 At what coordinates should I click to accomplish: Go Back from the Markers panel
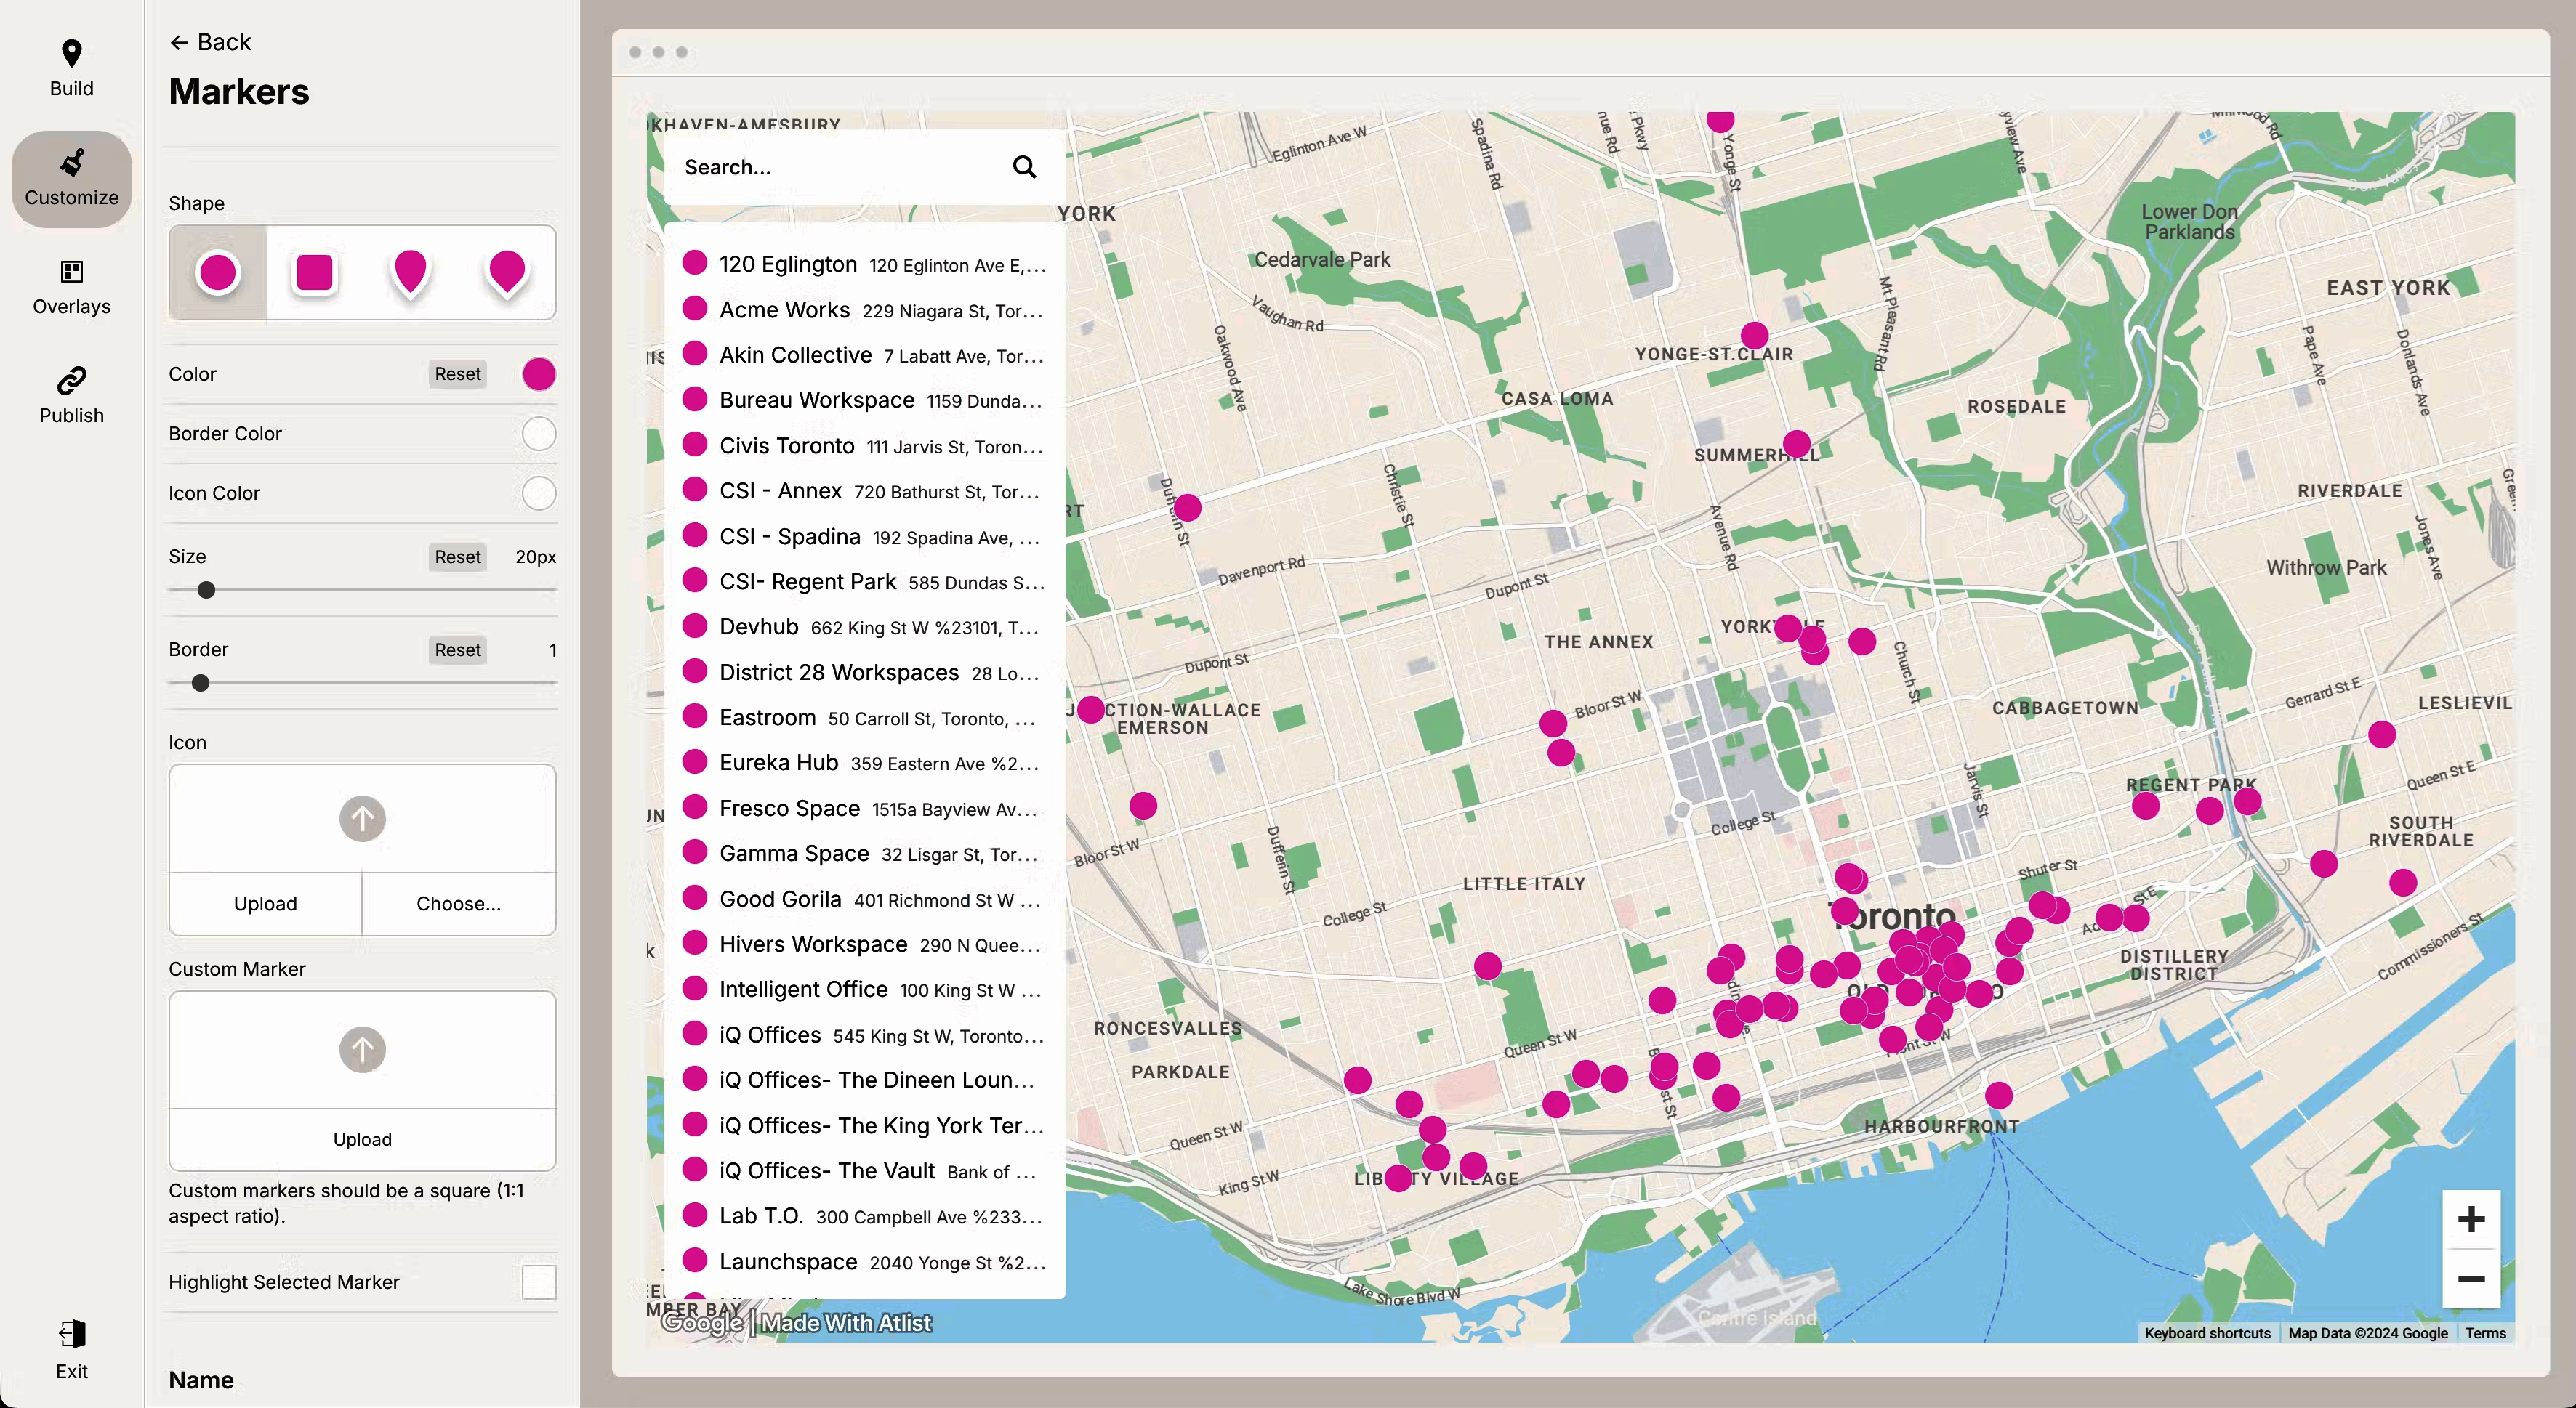click(x=210, y=42)
